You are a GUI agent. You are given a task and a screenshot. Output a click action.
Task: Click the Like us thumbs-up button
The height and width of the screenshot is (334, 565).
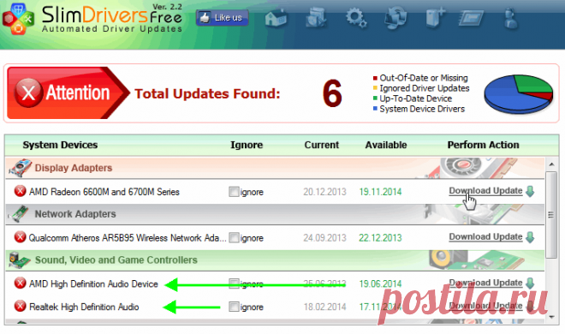pyautogui.click(x=223, y=18)
